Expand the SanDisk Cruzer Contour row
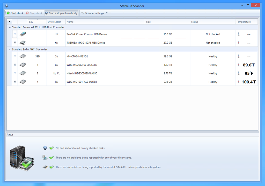 point(15,34)
